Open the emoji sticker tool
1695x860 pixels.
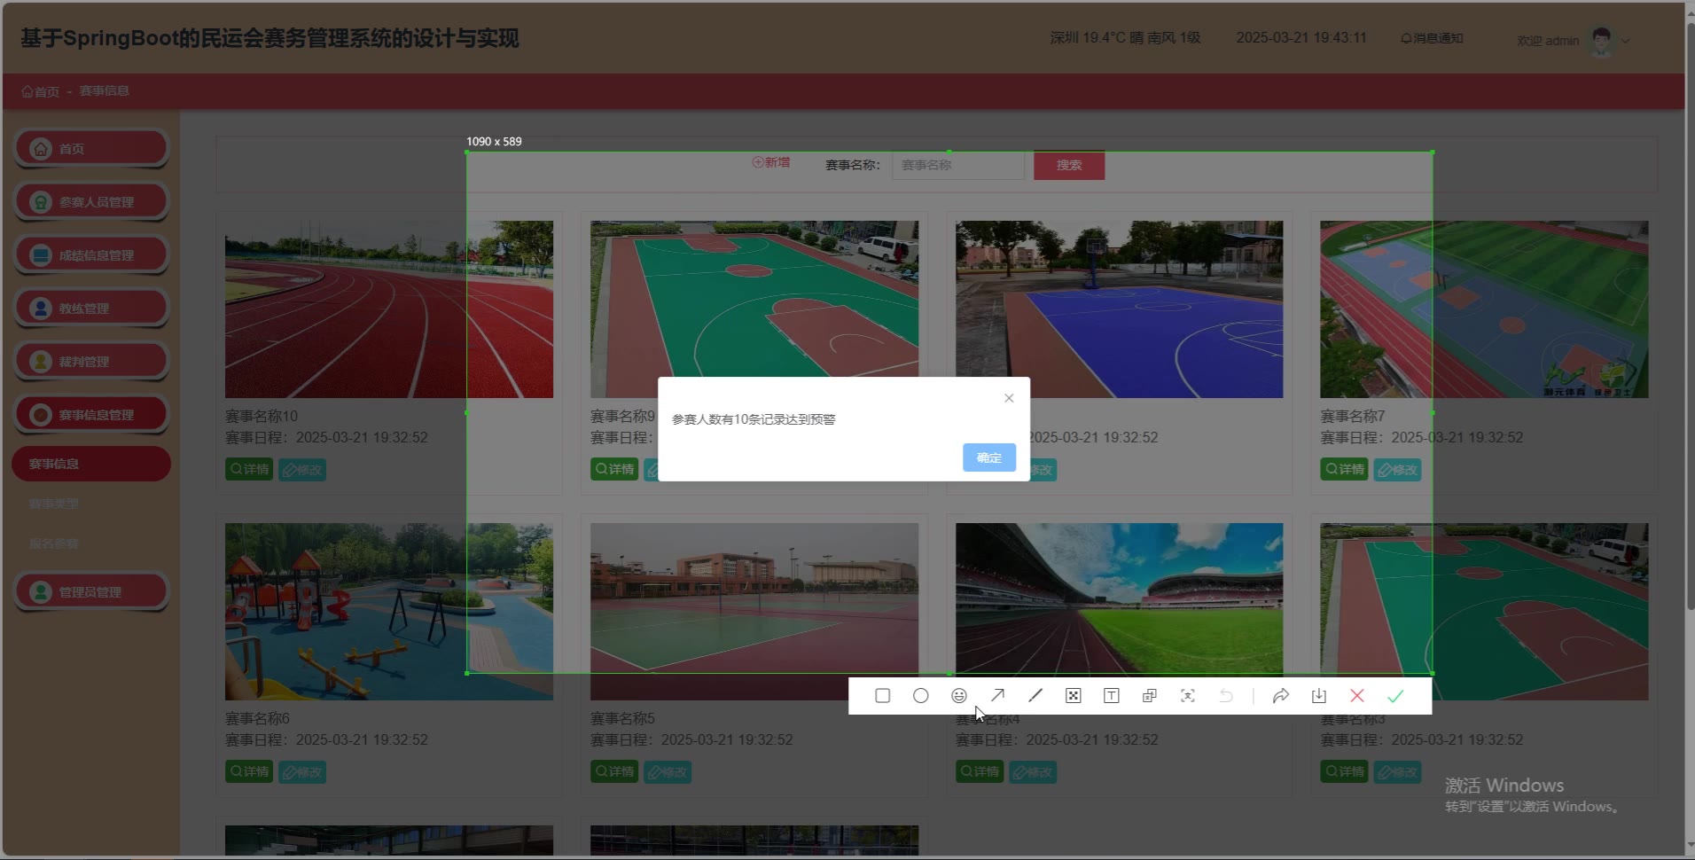pyautogui.click(x=958, y=696)
